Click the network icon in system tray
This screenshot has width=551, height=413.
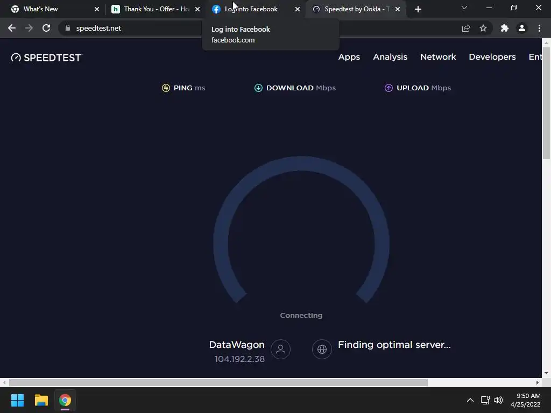485,400
